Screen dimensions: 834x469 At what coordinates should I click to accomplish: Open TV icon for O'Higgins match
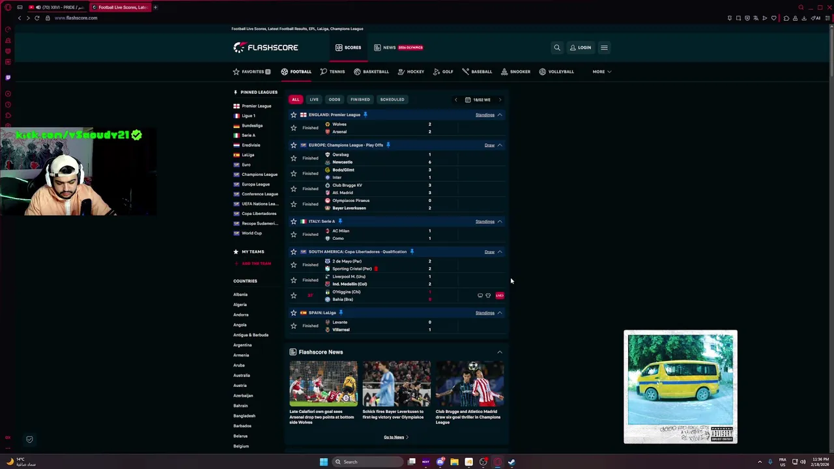[480, 296]
